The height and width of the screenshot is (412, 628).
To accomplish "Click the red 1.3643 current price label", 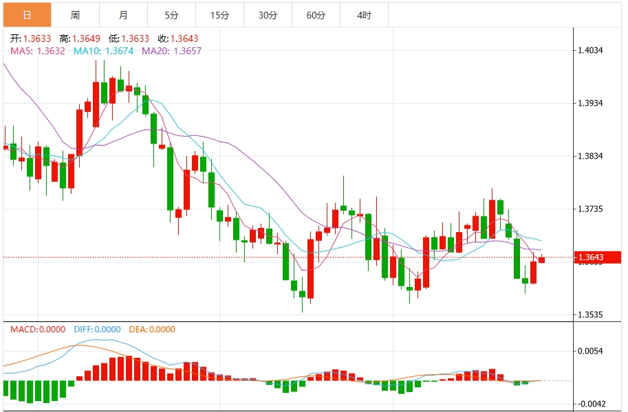I will (598, 257).
